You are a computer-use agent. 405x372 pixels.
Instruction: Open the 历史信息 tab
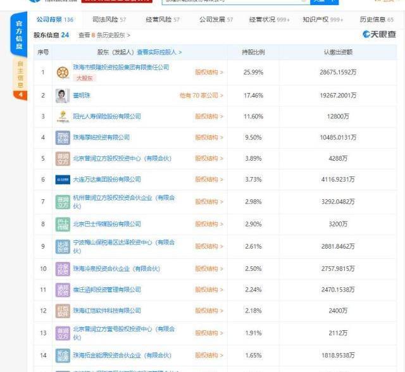(377, 20)
